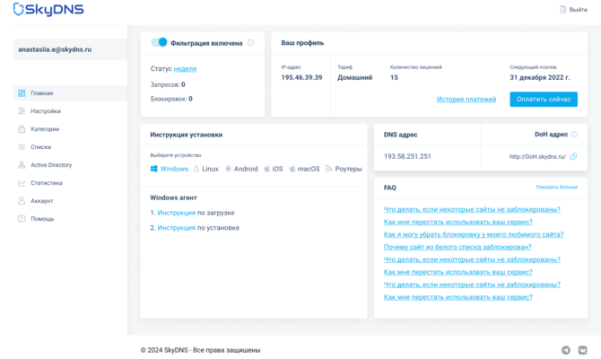The image size is (601, 359).
Task: Click the Главная dashboard icon
Action: coord(22,93)
